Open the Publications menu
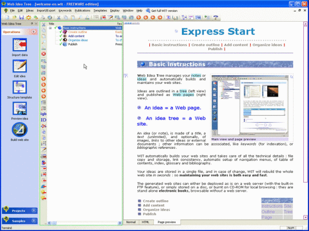 [82, 11]
